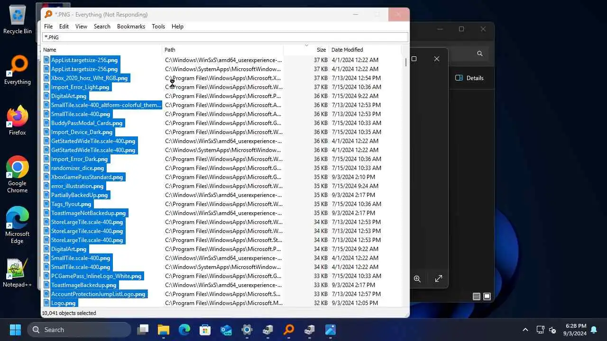Select AccountProtectionJumpListLogo.png file name
This screenshot has height=341, width=607.
pyautogui.click(x=98, y=294)
